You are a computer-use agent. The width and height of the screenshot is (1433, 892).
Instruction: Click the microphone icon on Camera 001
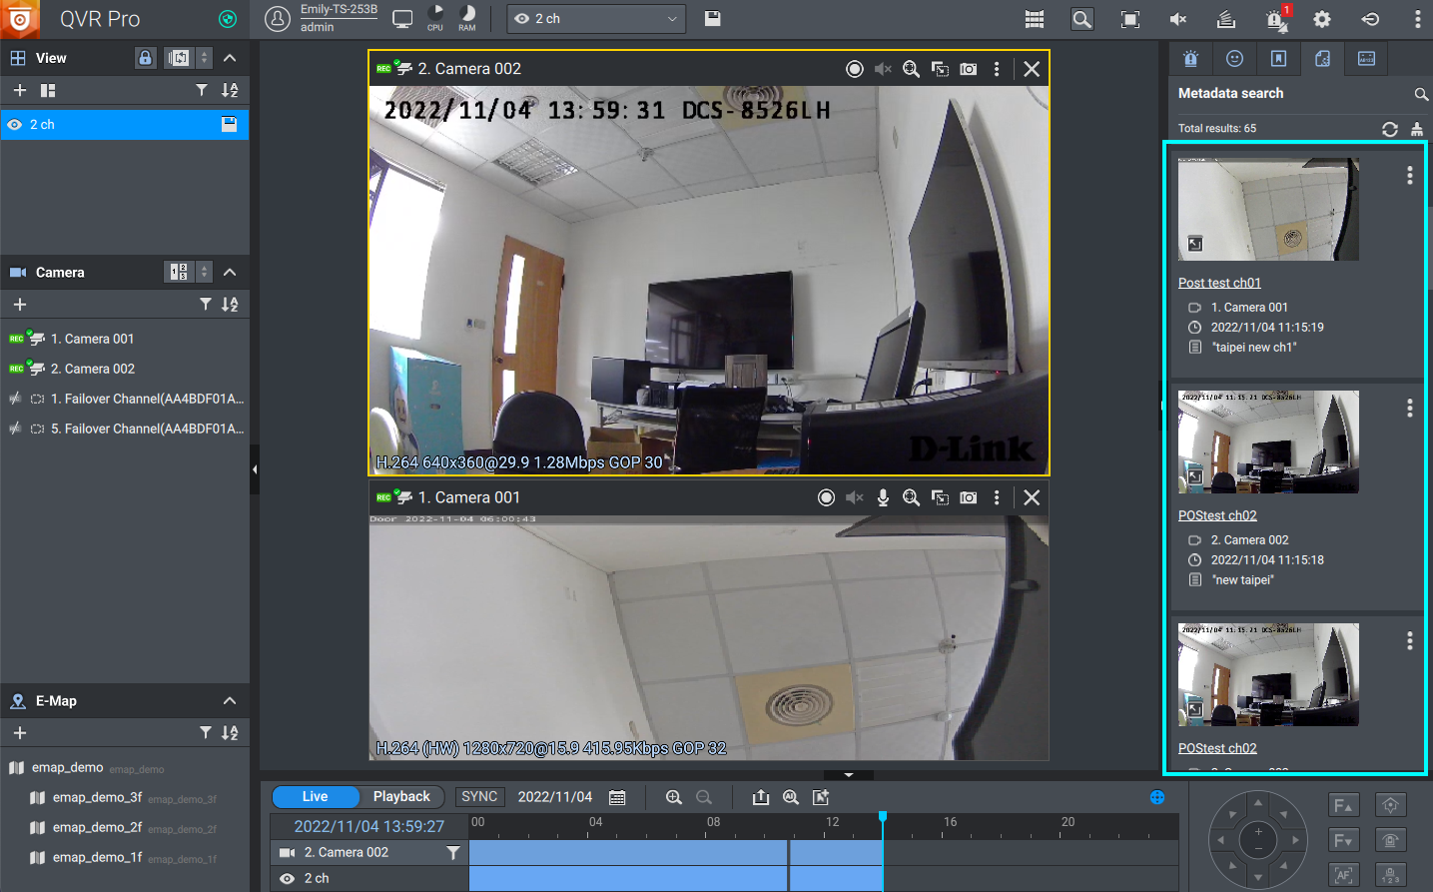[883, 497]
